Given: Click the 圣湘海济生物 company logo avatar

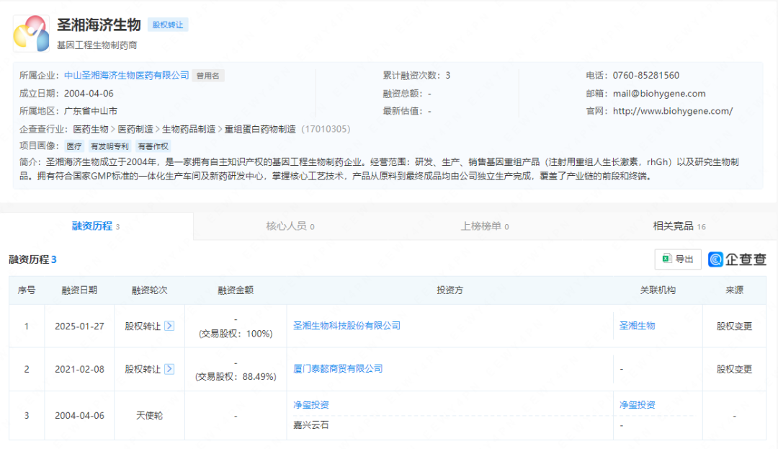Looking at the screenshot, I should coord(31,33).
